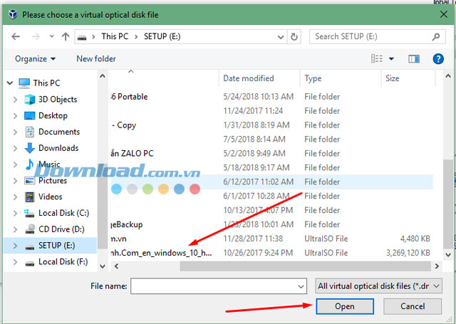Toggle the preview pane
The width and height of the screenshot is (456, 324).
click(413, 59)
